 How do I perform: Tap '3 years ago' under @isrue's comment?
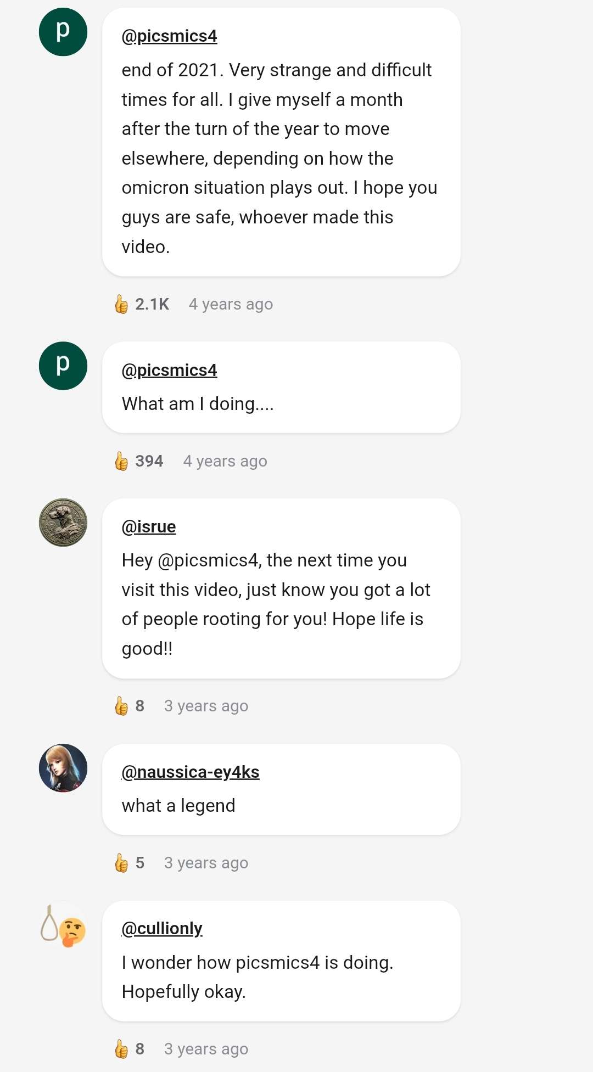[x=205, y=705]
